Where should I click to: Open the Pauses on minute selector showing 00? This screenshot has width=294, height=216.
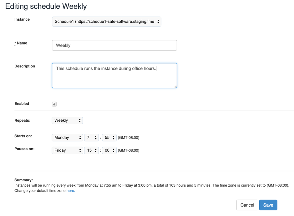pyautogui.click(x=109, y=150)
